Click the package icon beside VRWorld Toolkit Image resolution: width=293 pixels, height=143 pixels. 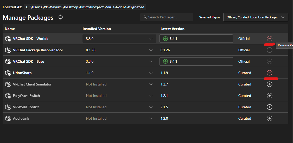8,107
